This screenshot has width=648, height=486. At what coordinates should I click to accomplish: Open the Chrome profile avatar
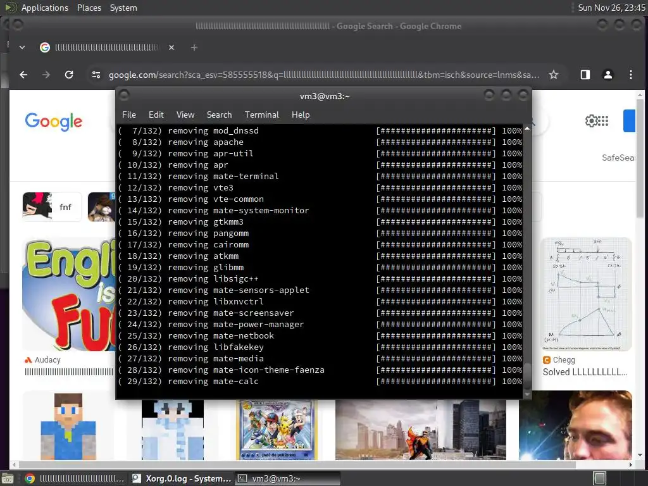[608, 75]
